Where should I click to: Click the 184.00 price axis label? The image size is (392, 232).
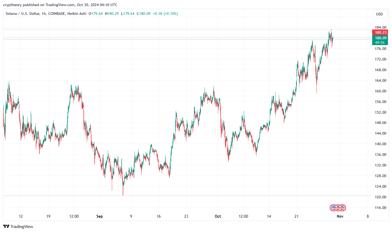coord(380,27)
